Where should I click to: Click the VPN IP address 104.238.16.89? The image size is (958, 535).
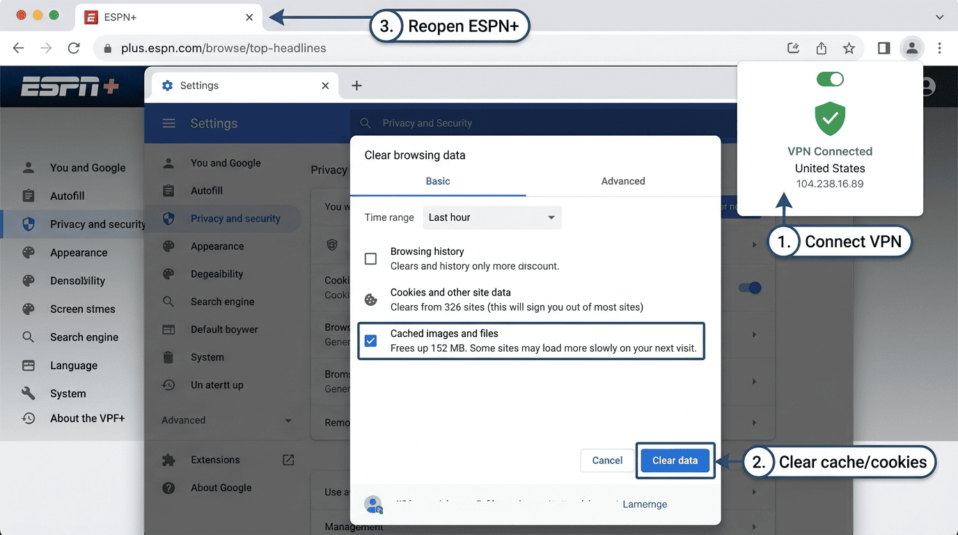pyautogui.click(x=830, y=184)
